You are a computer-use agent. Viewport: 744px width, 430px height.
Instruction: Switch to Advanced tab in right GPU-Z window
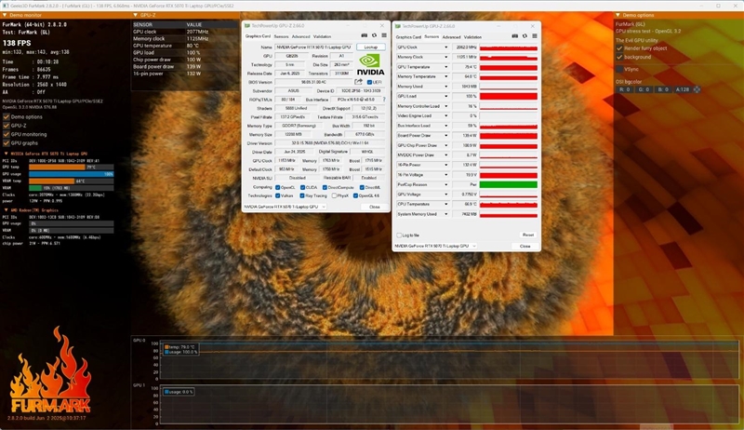[x=451, y=36]
